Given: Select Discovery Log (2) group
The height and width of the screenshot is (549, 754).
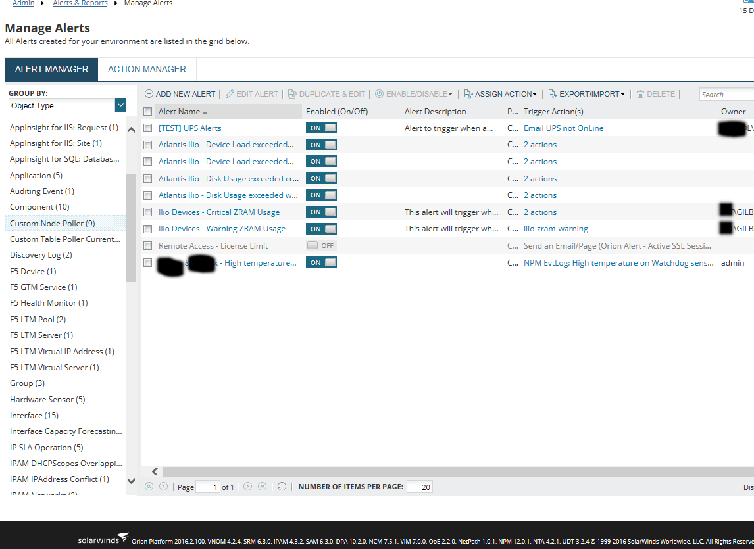Looking at the screenshot, I should tap(41, 255).
